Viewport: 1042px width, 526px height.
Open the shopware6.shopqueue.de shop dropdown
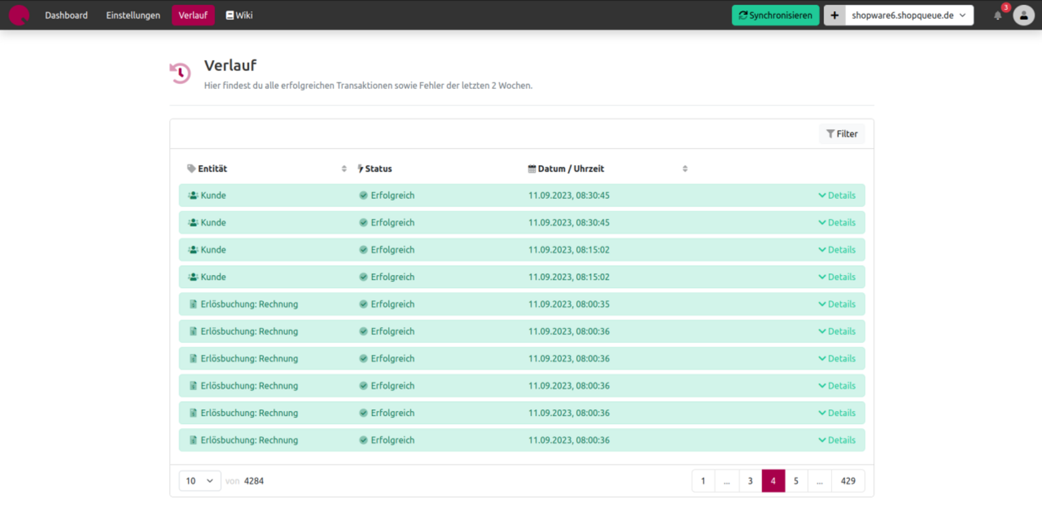[908, 16]
